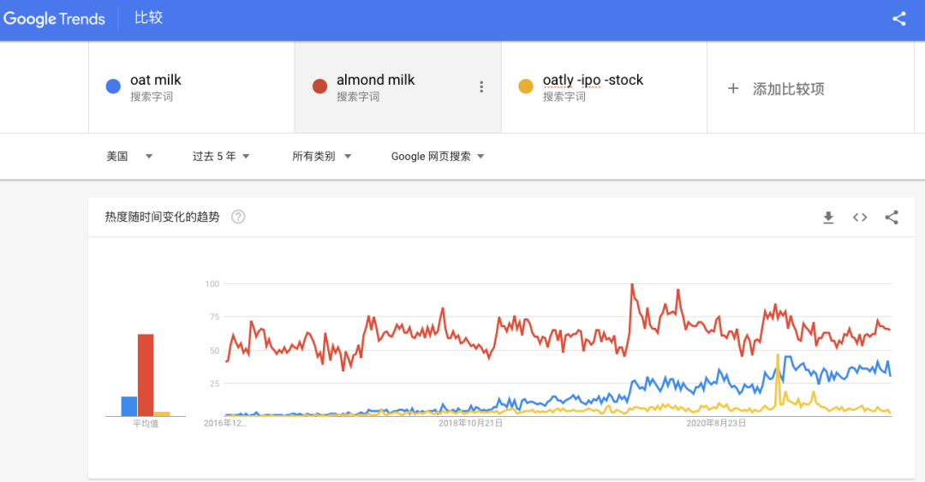925x482 pixels.
Task: Open almond milk term options menu
Action: [481, 86]
